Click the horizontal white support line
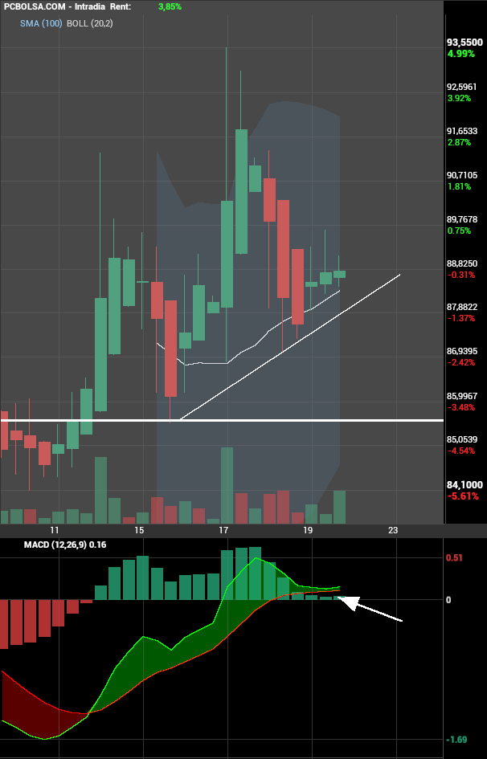 tap(222, 420)
